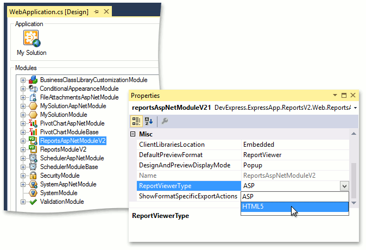Expand FileAttachmentsAspNetModule tree node
Viewport: 366px width, 250px height.
click(23, 97)
